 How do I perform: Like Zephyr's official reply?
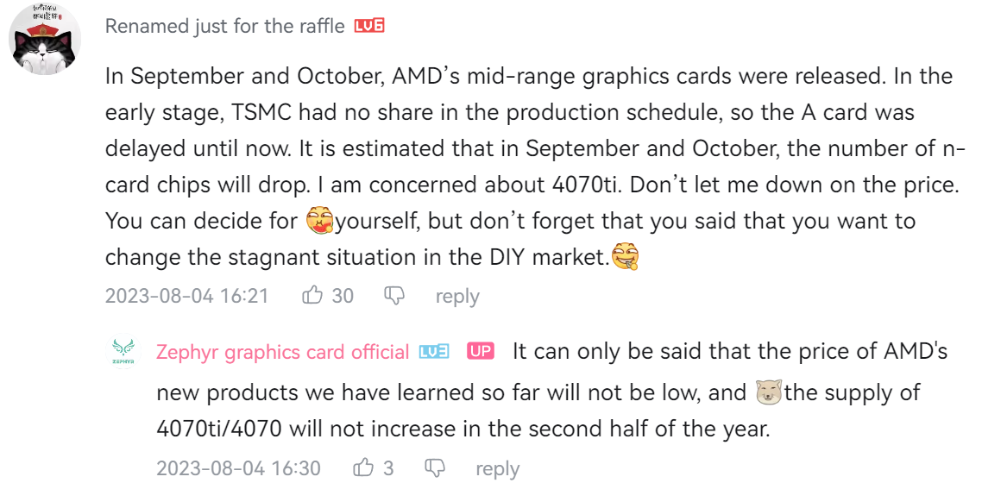coord(363,467)
